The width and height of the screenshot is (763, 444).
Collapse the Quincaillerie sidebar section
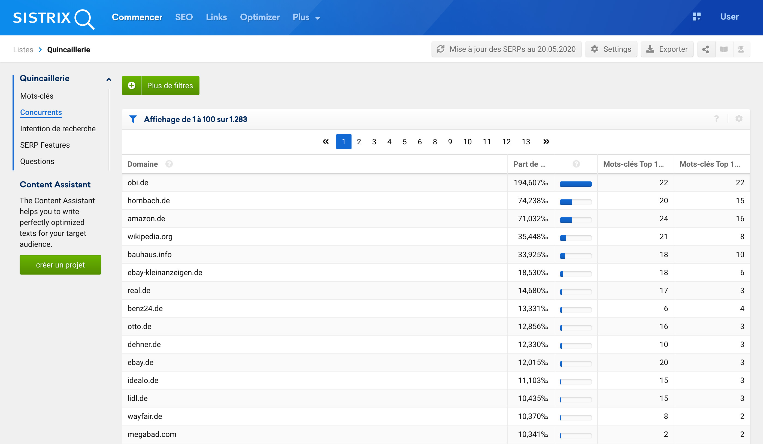tap(109, 80)
